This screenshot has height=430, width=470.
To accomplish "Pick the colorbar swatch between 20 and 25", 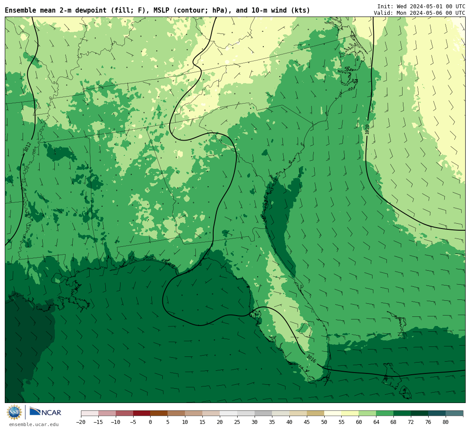I will (229, 413).
